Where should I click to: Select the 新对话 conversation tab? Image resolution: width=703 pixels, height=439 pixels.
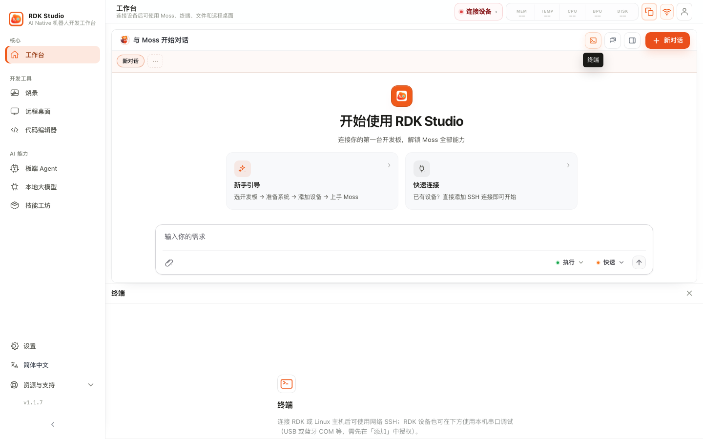pos(130,61)
